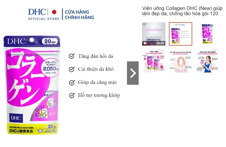Image resolution: width=226 pixels, height=147 pixels.
Task: Select the red-outlined active product thumbnail
Action: coord(181,34)
